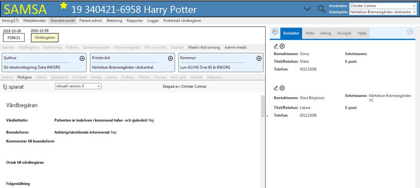Click the Felsänt action

(x=145, y=77)
